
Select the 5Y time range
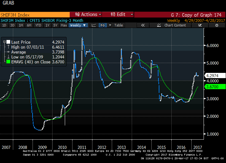55,25
